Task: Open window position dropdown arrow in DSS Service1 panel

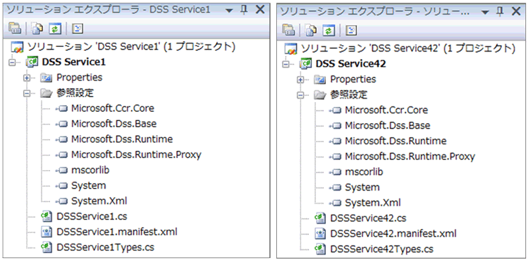Action: (x=229, y=11)
